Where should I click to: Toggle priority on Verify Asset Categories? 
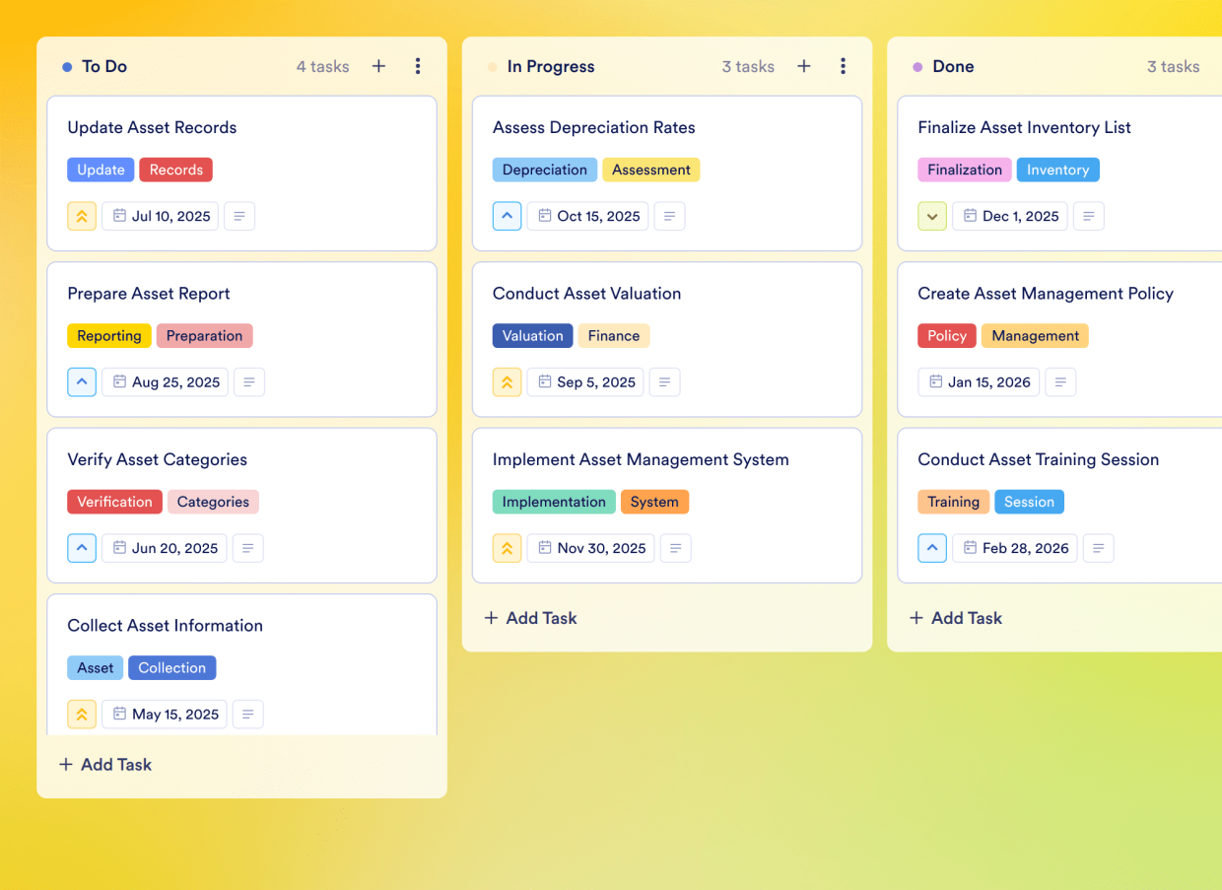point(82,548)
